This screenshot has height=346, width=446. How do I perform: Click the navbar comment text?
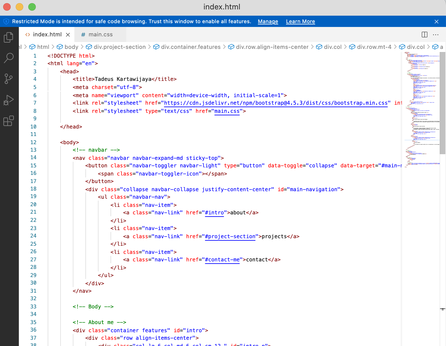(96, 150)
